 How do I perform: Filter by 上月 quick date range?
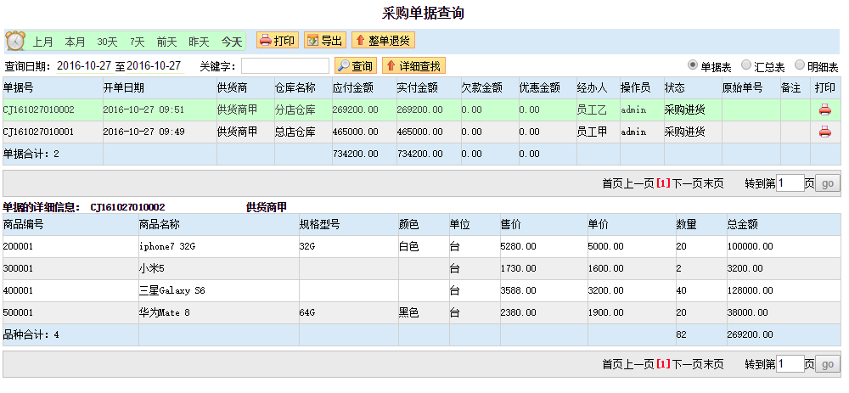(x=43, y=42)
